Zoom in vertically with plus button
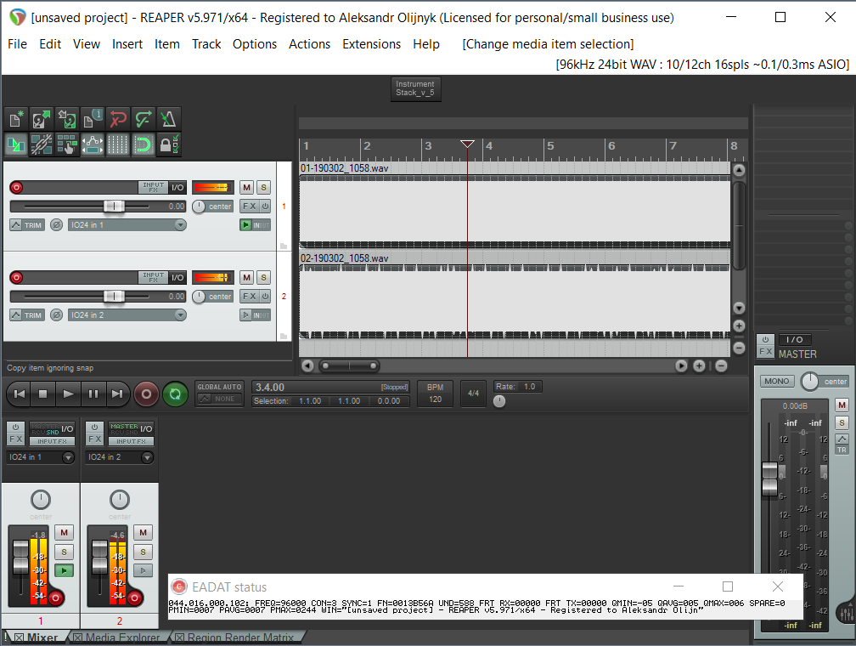 click(x=739, y=326)
